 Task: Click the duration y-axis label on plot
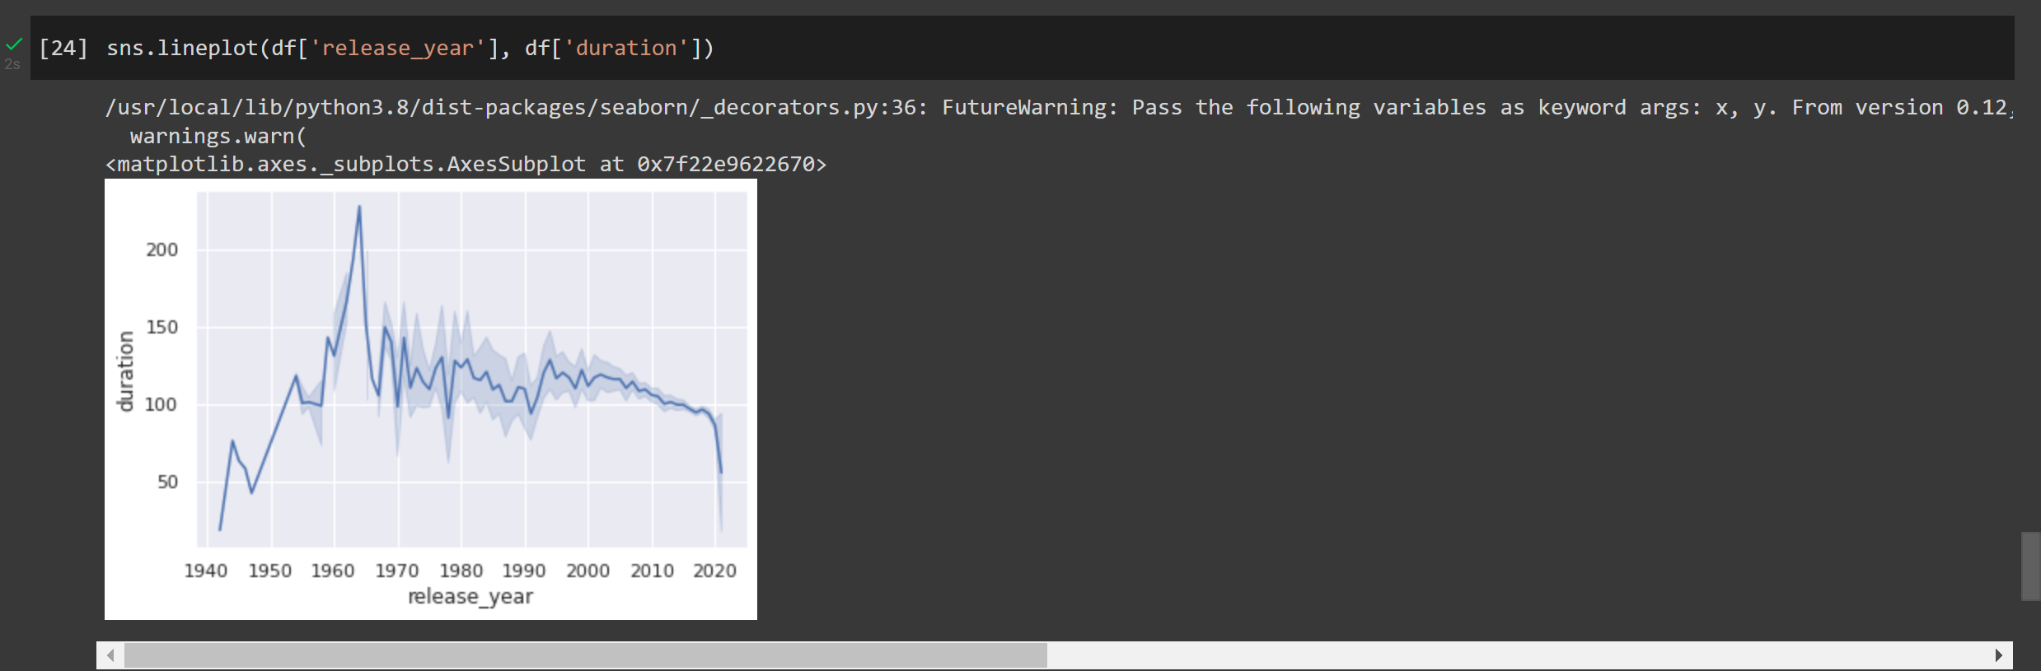pyautogui.click(x=125, y=371)
